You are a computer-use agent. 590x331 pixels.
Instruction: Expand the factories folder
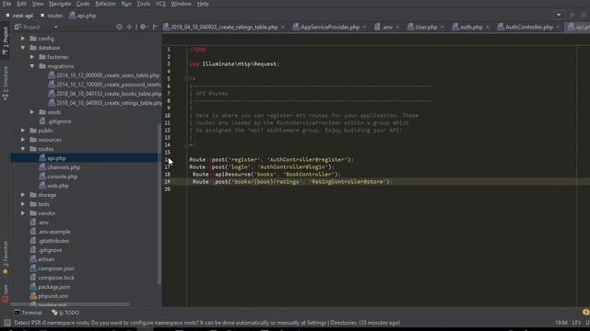(x=32, y=57)
